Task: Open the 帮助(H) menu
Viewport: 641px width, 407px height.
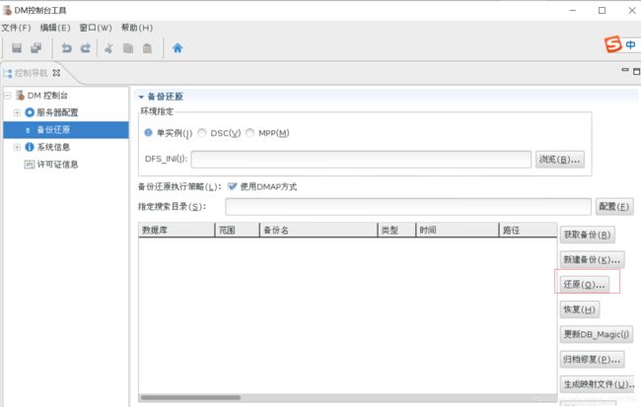Action: [137, 28]
